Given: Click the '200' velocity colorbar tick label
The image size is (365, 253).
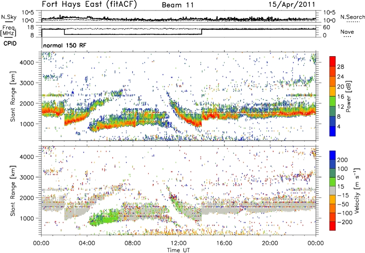Looking at the screenshot, I should pyautogui.click(x=343, y=160).
